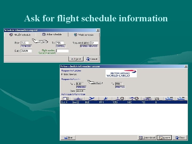
Task: Click the aircraft type column header icon
Action: pyautogui.click(x=147, y=98)
